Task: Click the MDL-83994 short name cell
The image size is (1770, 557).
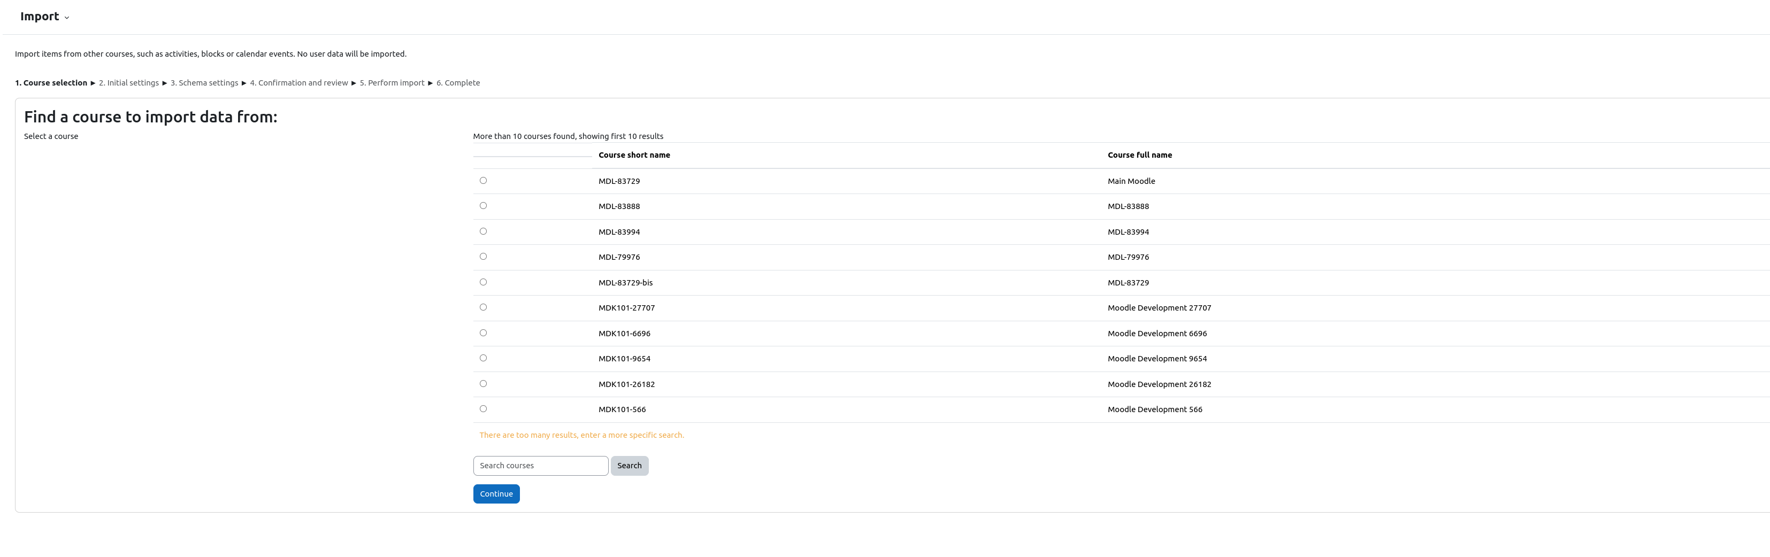Action: 619,232
